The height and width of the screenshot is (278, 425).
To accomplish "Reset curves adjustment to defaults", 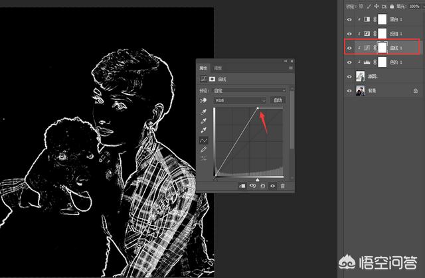I will pyautogui.click(x=263, y=186).
